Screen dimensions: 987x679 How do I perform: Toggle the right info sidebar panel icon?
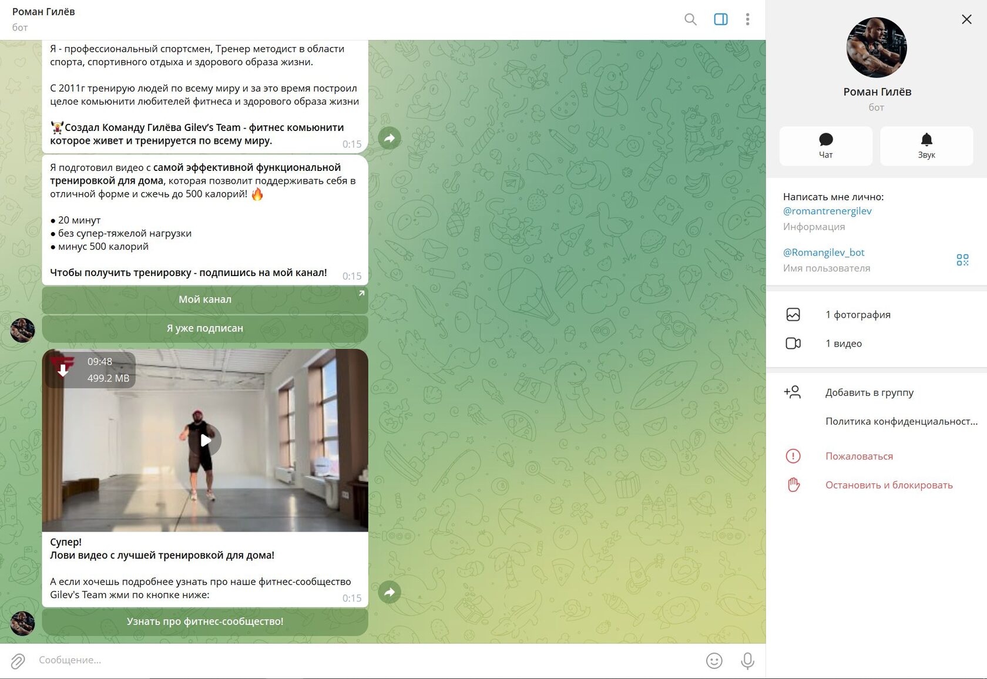721,19
